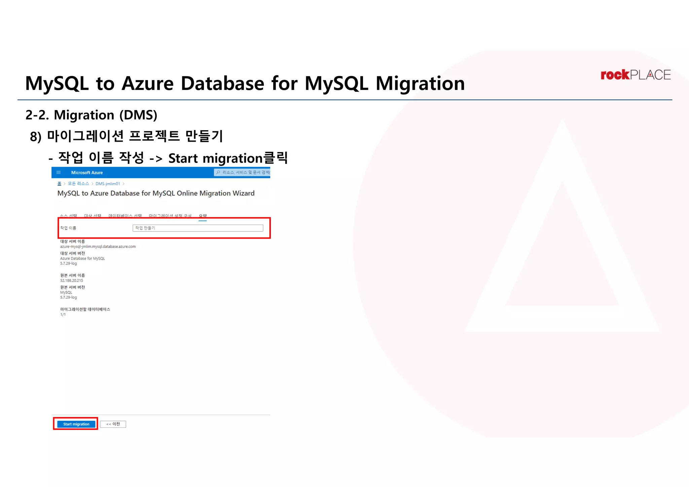Click the rockPLACE logo
Image resolution: width=689 pixels, height=487 pixels.
[x=636, y=75]
